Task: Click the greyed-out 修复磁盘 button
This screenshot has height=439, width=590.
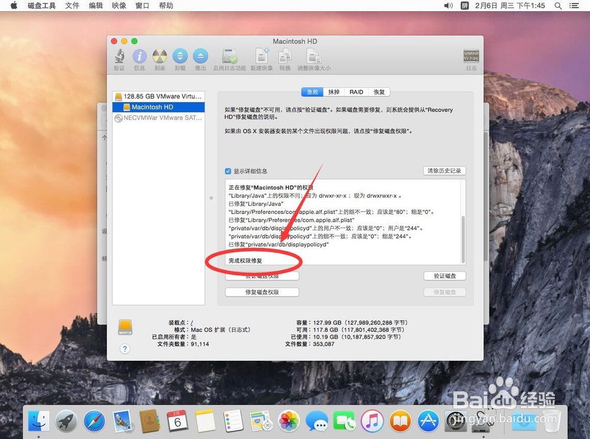Action: tap(445, 292)
